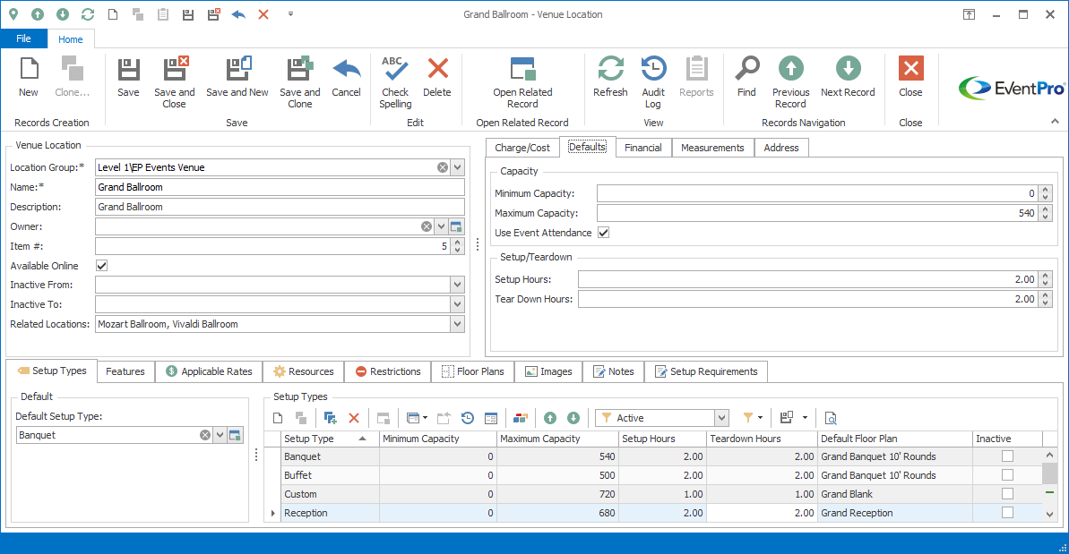Open the Applicable Rates tab

(210, 371)
